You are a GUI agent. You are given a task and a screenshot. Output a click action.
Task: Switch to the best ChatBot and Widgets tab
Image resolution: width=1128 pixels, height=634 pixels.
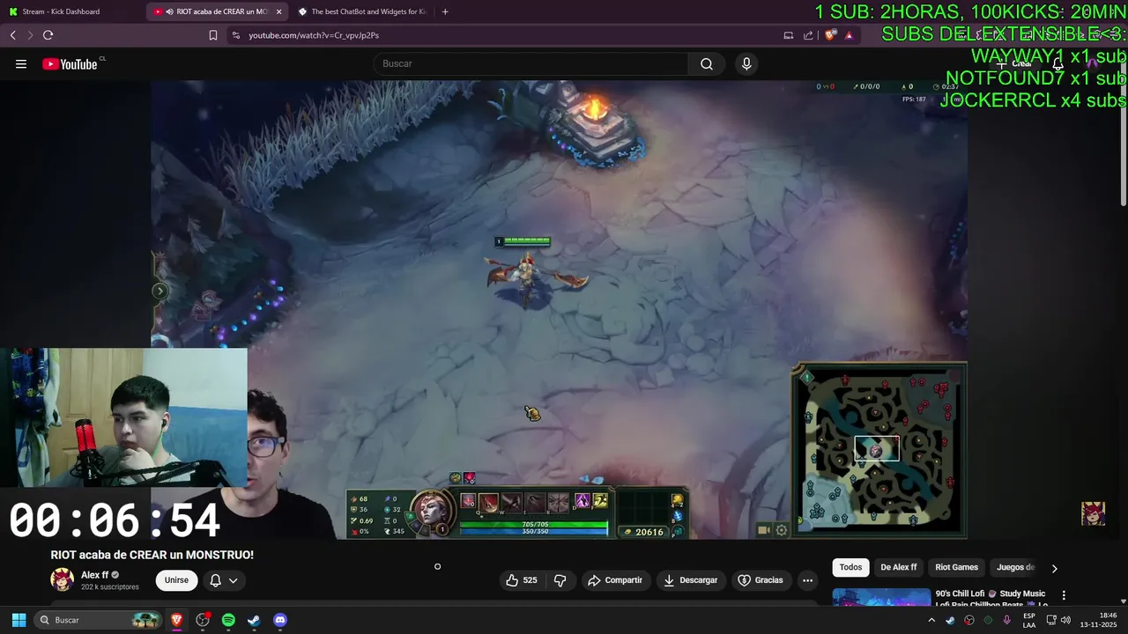[361, 11]
